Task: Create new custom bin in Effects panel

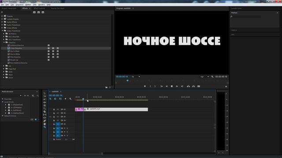Action: click(107, 87)
